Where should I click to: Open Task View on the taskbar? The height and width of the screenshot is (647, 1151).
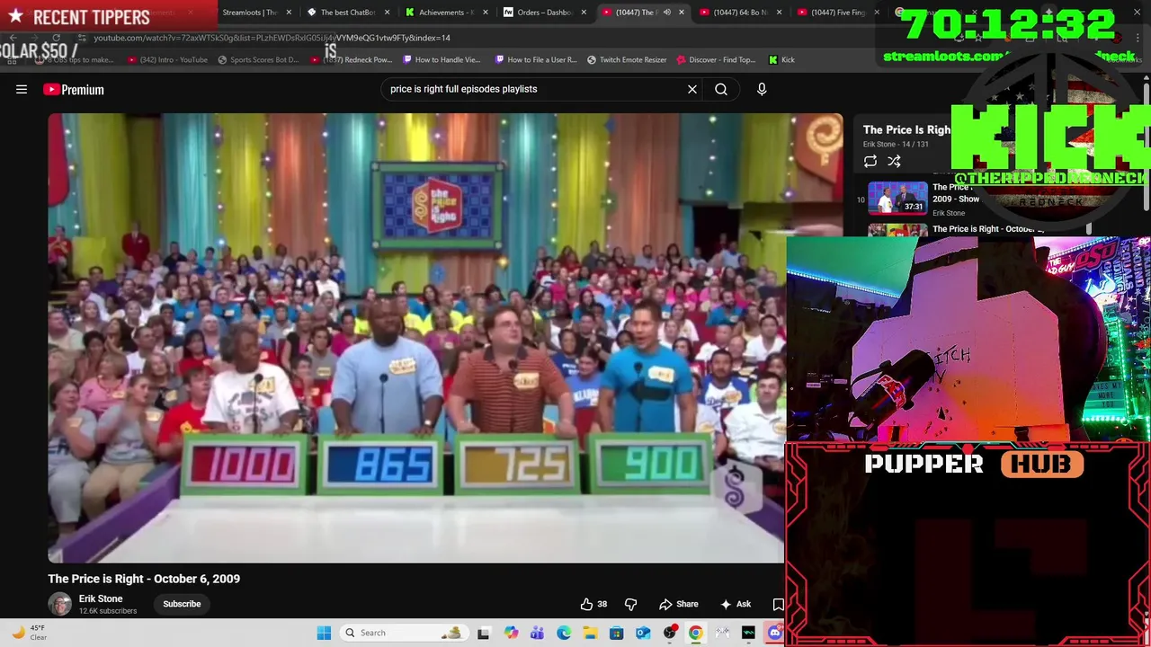click(x=484, y=633)
